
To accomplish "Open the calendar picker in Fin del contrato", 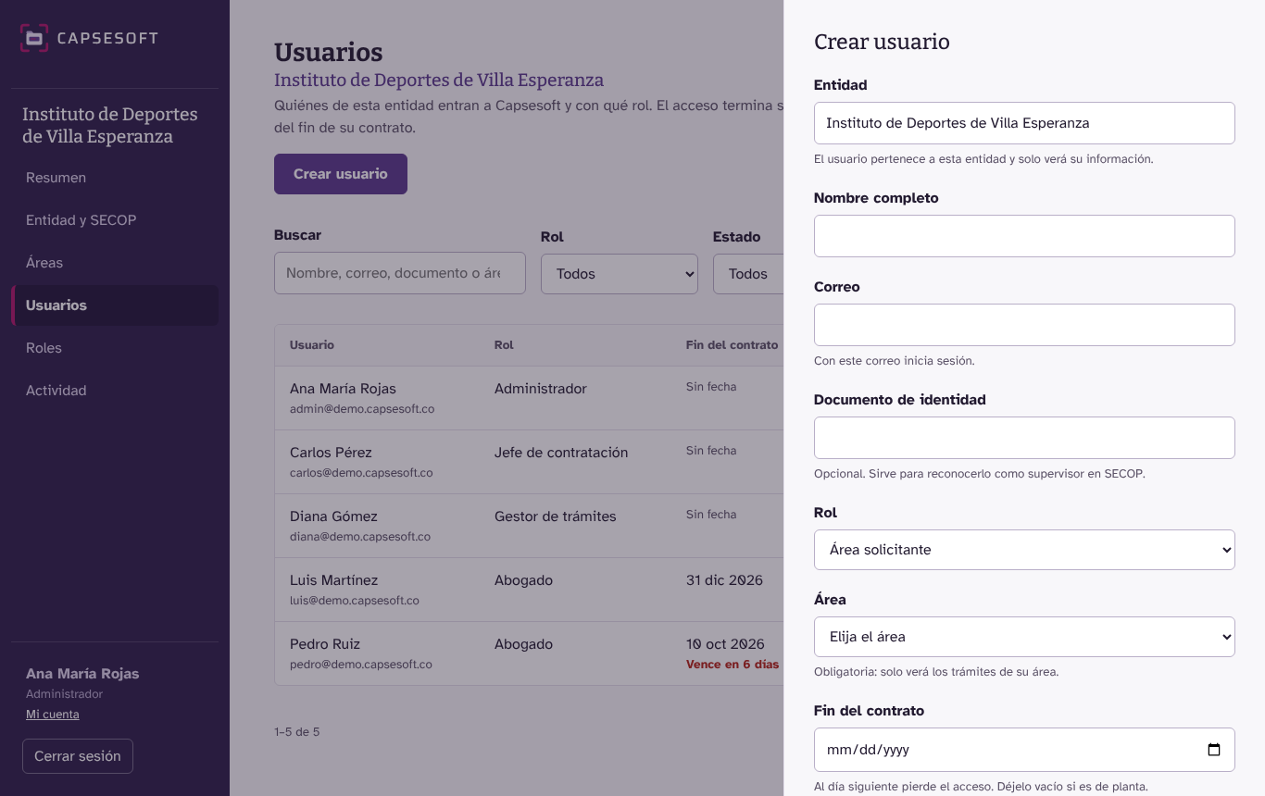I will coord(1214,750).
